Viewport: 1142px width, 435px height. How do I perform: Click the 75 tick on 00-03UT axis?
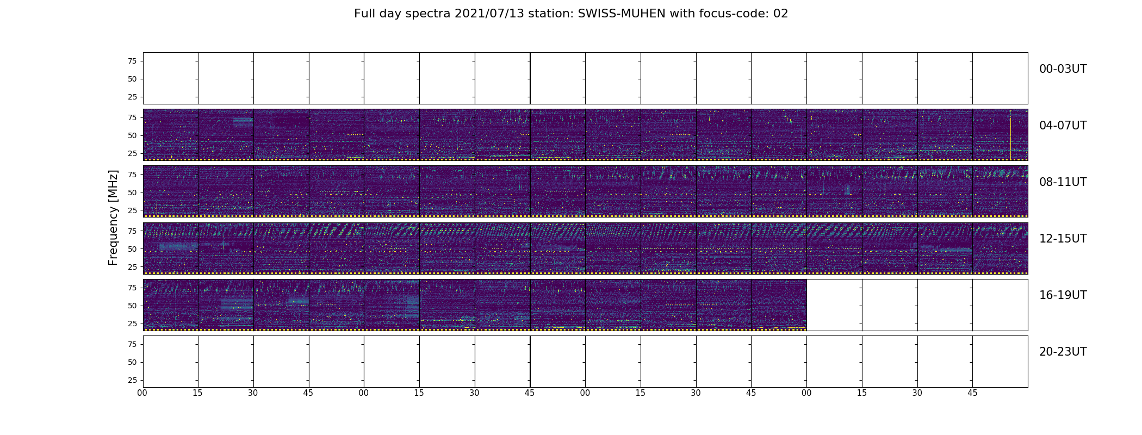[132, 61]
